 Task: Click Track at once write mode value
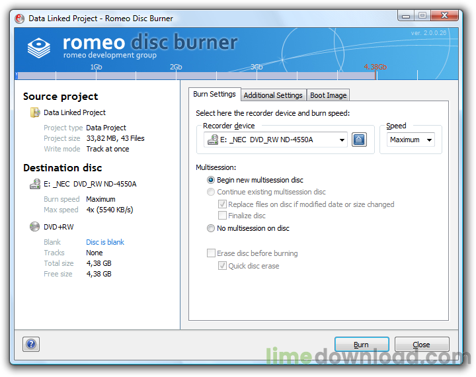[108, 149]
